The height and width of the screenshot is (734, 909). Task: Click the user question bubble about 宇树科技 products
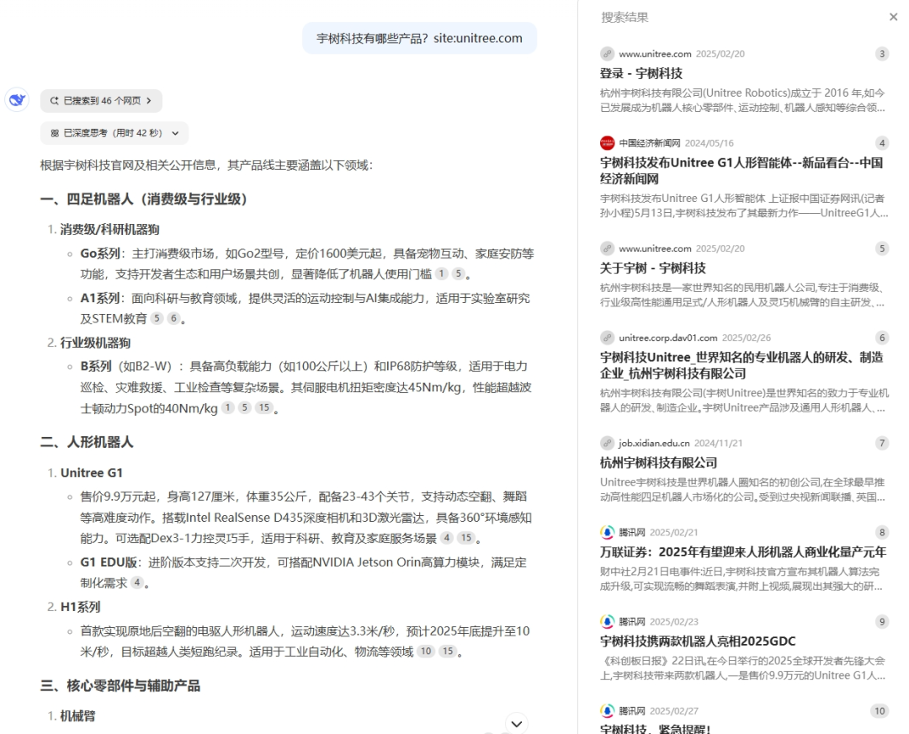[x=419, y=38]
